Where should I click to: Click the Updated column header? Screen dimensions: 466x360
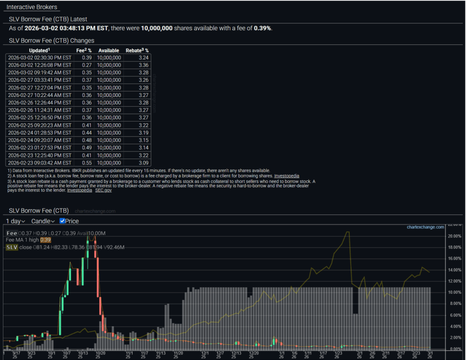click(x=40, y=50)
